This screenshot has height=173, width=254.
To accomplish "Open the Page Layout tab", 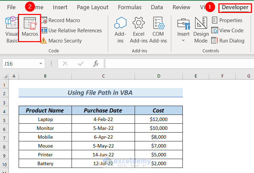I will [x=93, y=7].
